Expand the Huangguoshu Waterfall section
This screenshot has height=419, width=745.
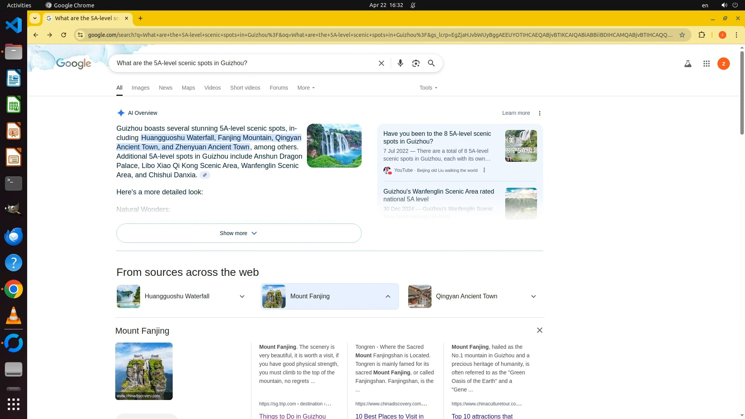[x=242, y=296]
